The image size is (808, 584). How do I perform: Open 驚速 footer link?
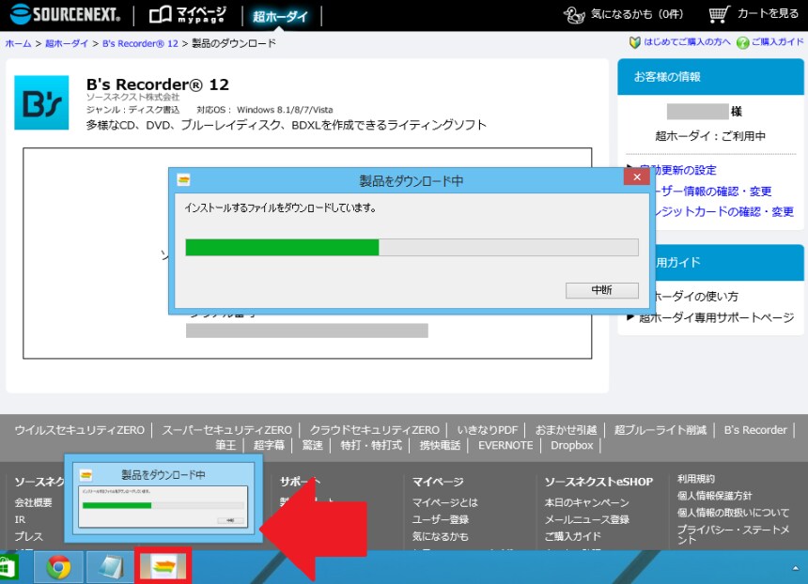[312, 445]
